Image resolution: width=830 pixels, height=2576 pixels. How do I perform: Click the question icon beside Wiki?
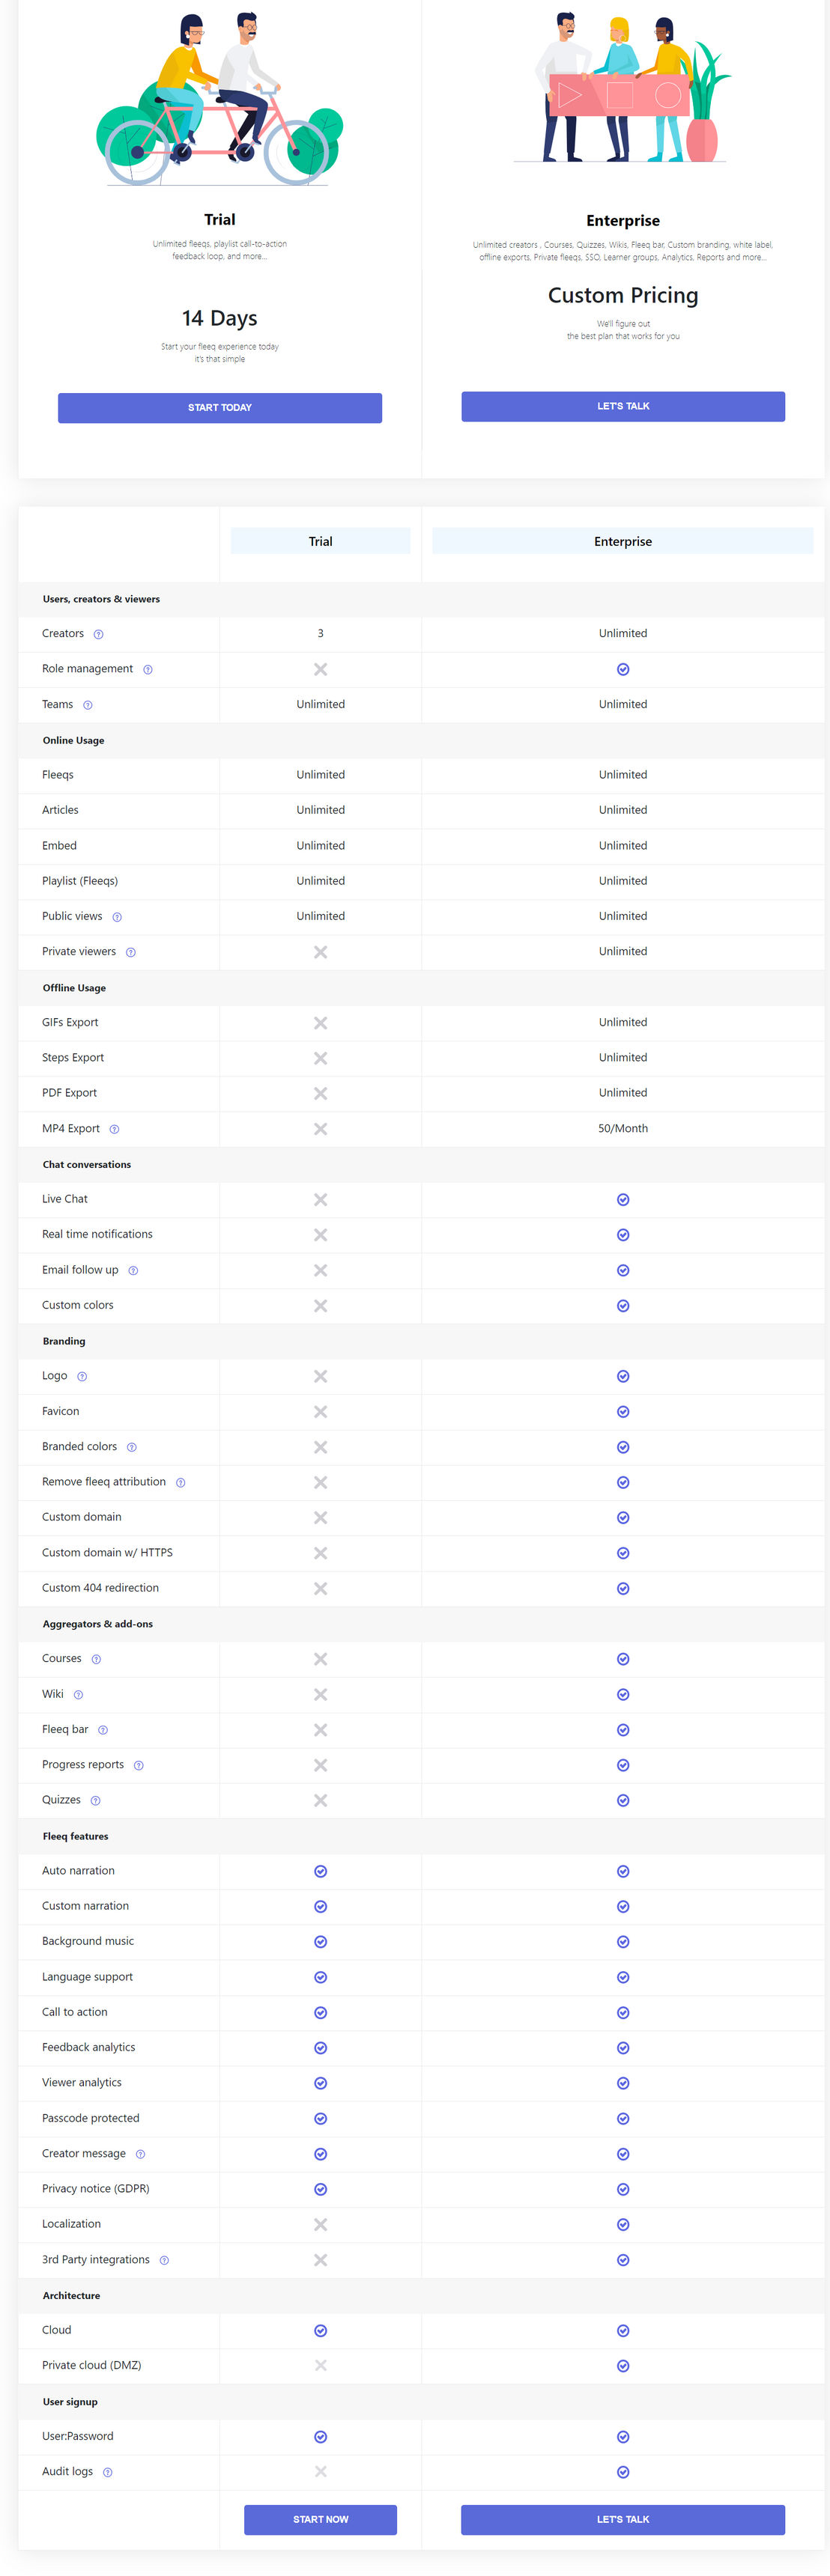click(x=78, y=1694)
